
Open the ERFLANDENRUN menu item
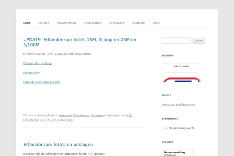(x=66, y=23)
